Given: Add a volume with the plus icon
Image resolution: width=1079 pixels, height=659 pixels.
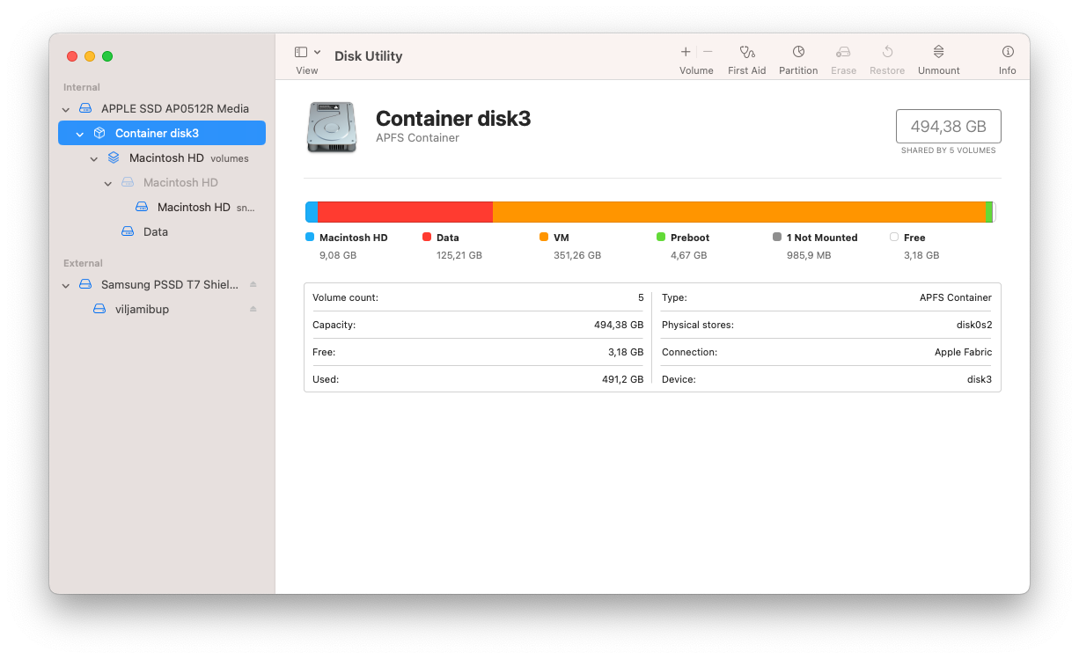Looking at the screenshot, I should click(686, 52).
